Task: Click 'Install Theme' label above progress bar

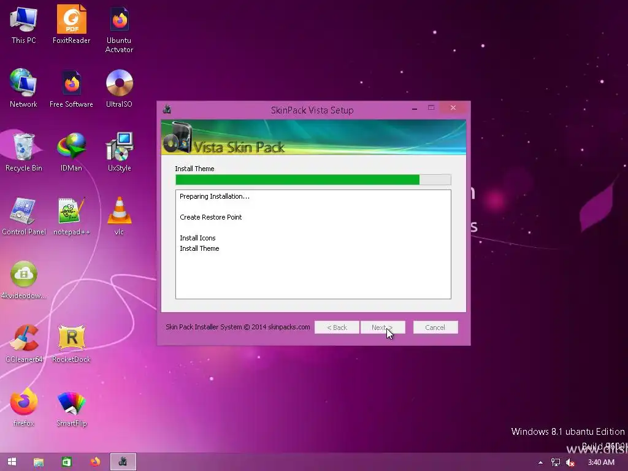Action: click(x=194, y=169)
